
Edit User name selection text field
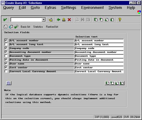(99, 64)
